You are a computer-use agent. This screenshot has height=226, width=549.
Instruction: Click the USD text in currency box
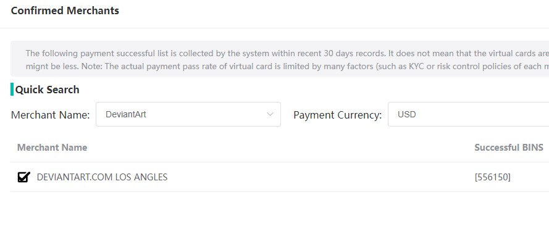407,114
